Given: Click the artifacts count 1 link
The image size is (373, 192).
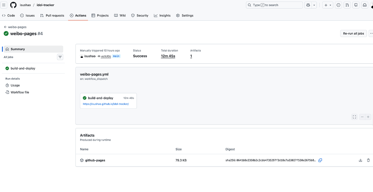Looking at the screenshot, I should pyautogui.click(x=191, y=56).
